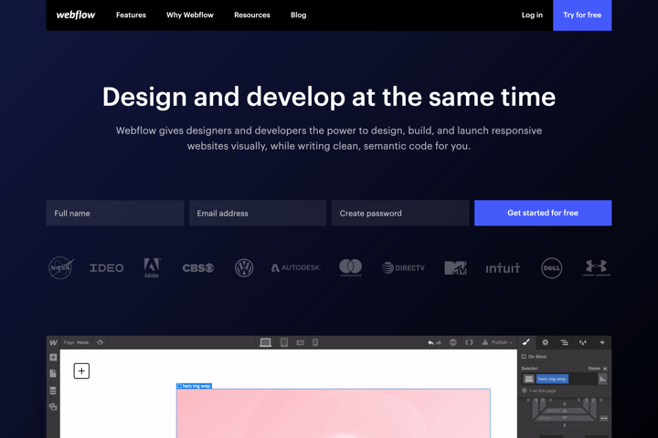Focus the Email address input field
The height and width of the screenshot is (438, 658).
[x=258, y=213]
